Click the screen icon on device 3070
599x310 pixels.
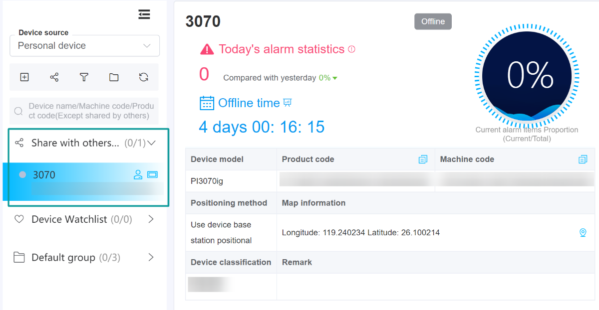[152, 175]
